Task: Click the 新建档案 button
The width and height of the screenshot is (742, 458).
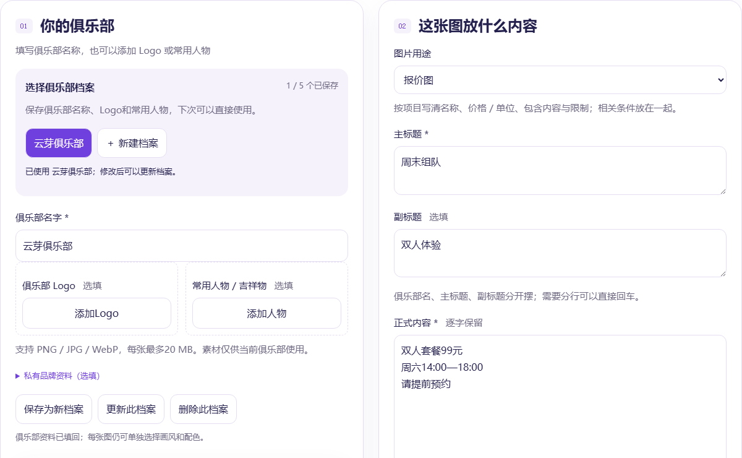Action: pyautogui.click(x=132, y=143)
